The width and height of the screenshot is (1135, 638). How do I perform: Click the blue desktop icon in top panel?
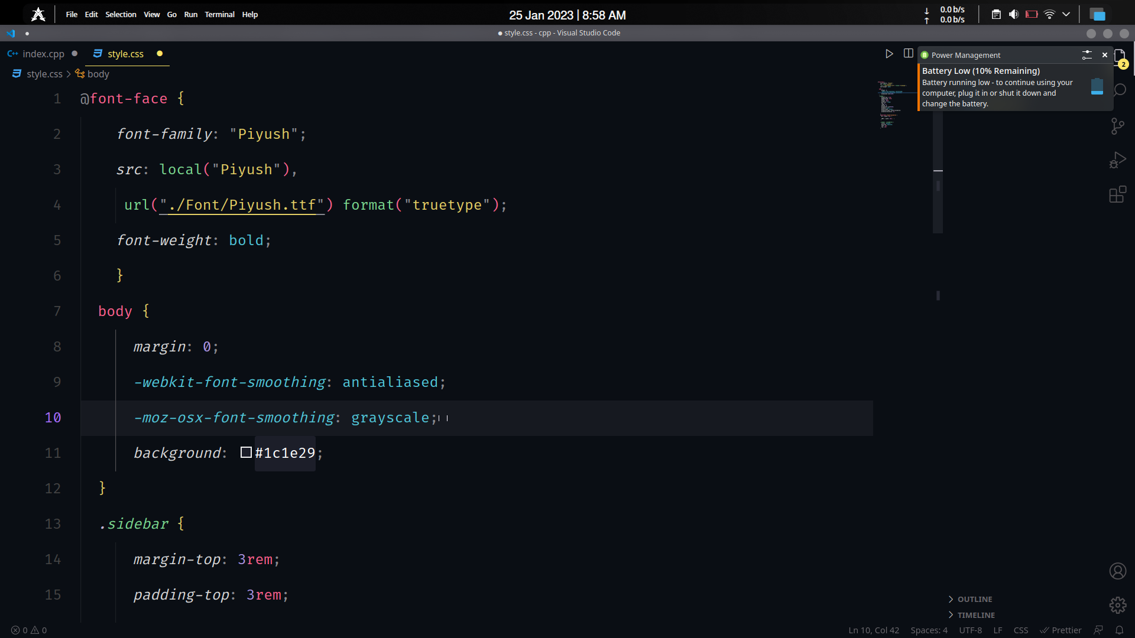[1098, 14]
